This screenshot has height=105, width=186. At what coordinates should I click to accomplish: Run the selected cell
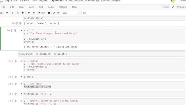[42, 13]
